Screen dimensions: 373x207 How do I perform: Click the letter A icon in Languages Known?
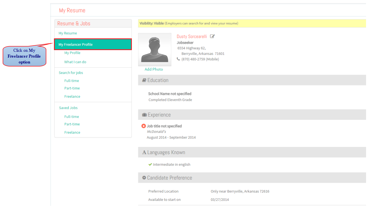144,152
